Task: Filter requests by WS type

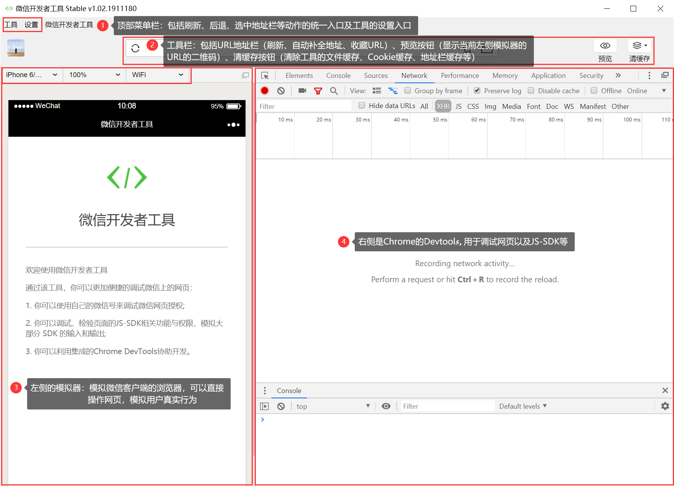Action: tap(569, 107)
